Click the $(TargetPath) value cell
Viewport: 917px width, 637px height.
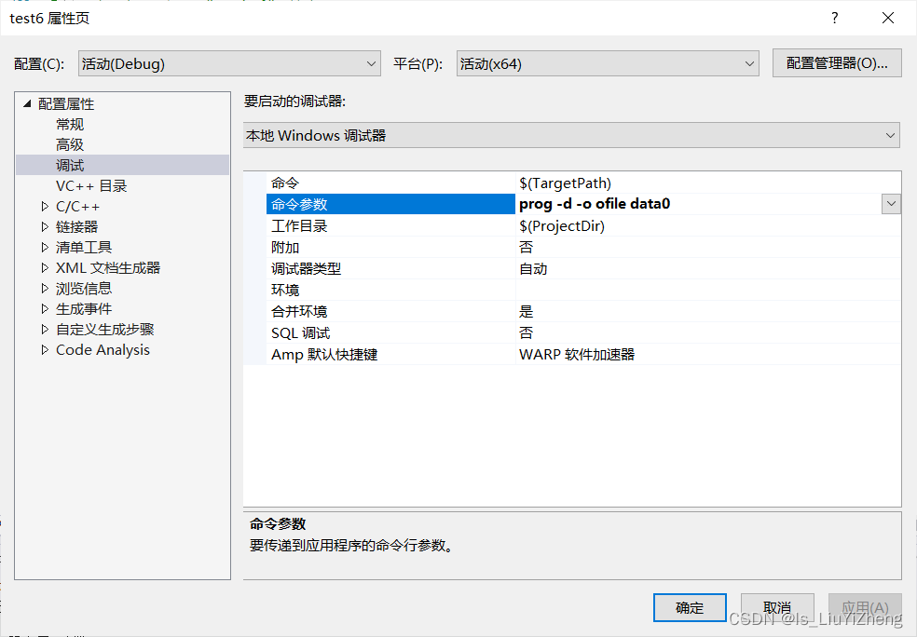(708, 183)
